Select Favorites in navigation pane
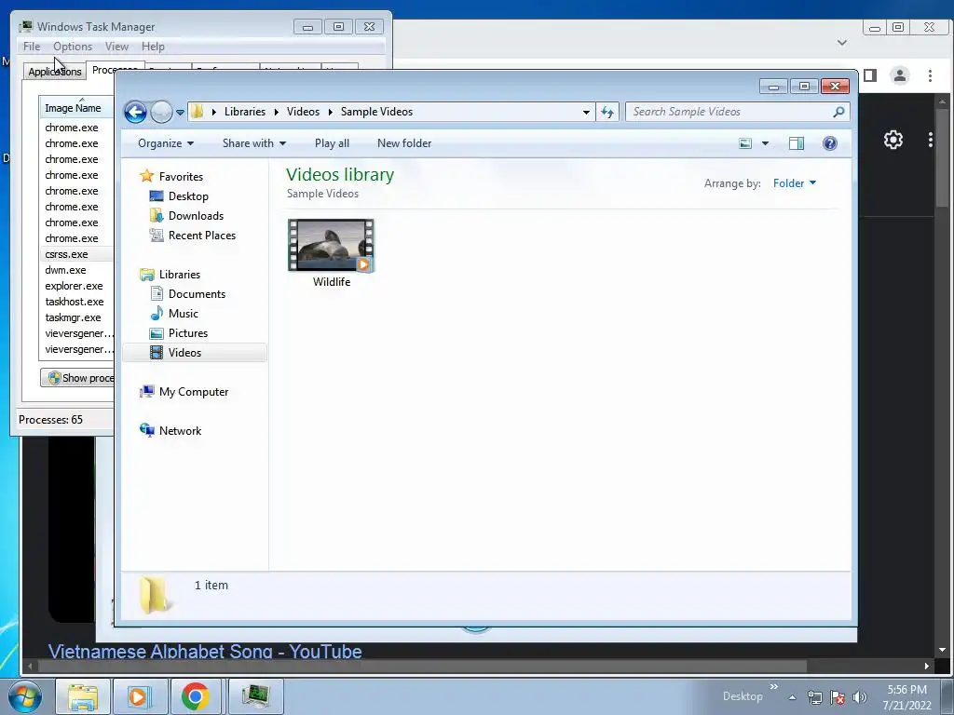Image resolution: width=954 pixels, height=715 pixels. 181,176
